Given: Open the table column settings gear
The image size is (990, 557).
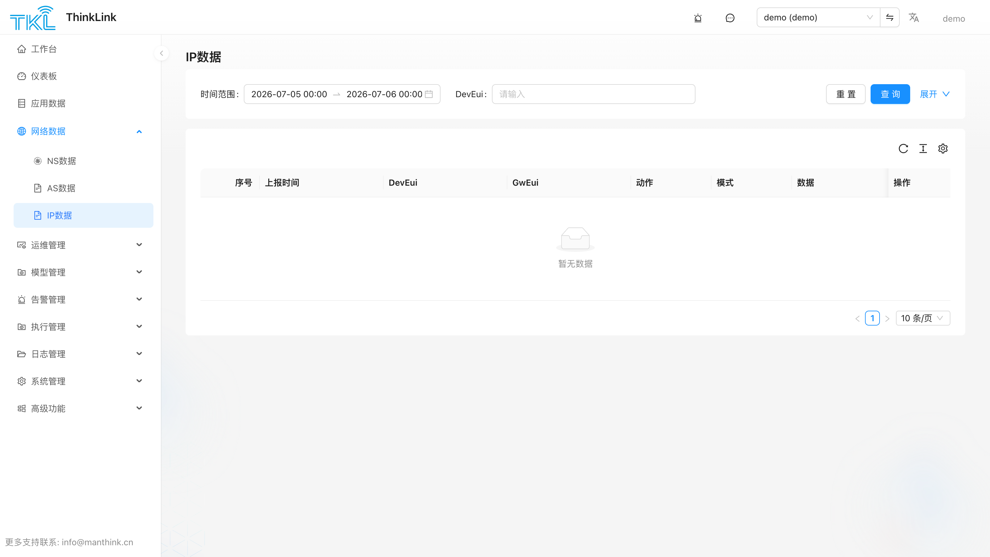Looking at the screenshot, I should [x=943, y=149].
